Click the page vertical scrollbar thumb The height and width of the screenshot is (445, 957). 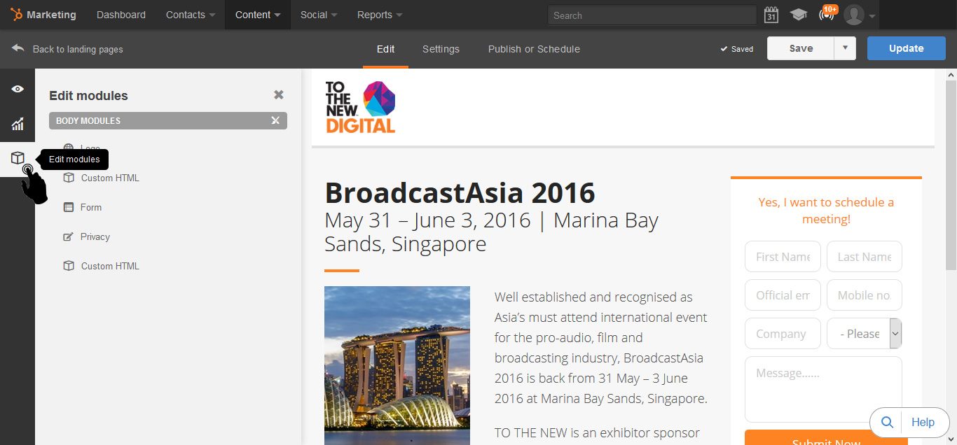pyautogui.click(x=951, y=175)
